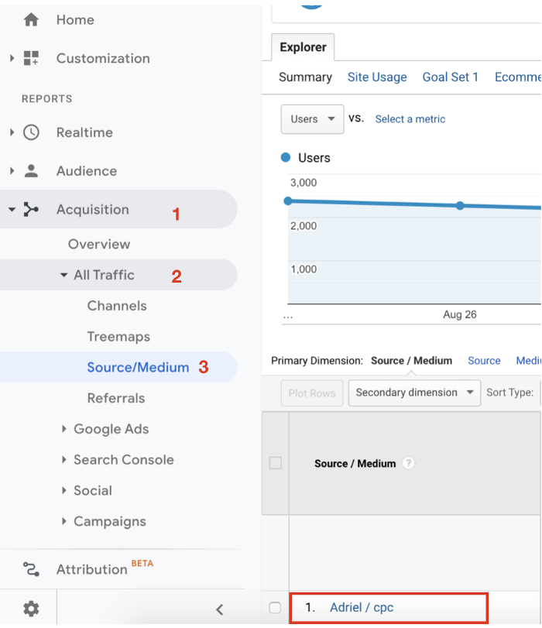Open Admin settings gear icon

point(31,609)
